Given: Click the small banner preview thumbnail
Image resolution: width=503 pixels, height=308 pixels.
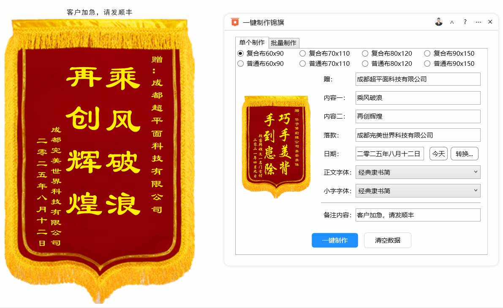Looking at the screenshot, I should tap(276, 147).
